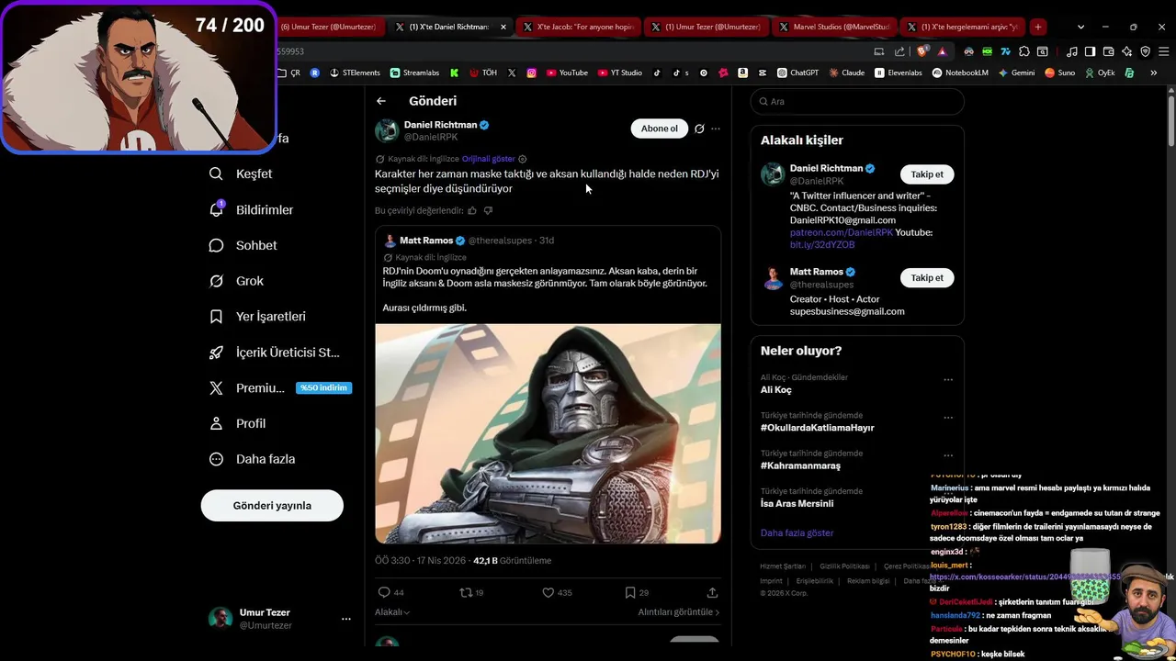Open YT Studio bookmark

(619, 73)
